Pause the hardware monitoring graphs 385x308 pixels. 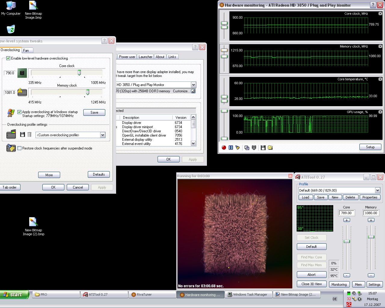[231, 147]
